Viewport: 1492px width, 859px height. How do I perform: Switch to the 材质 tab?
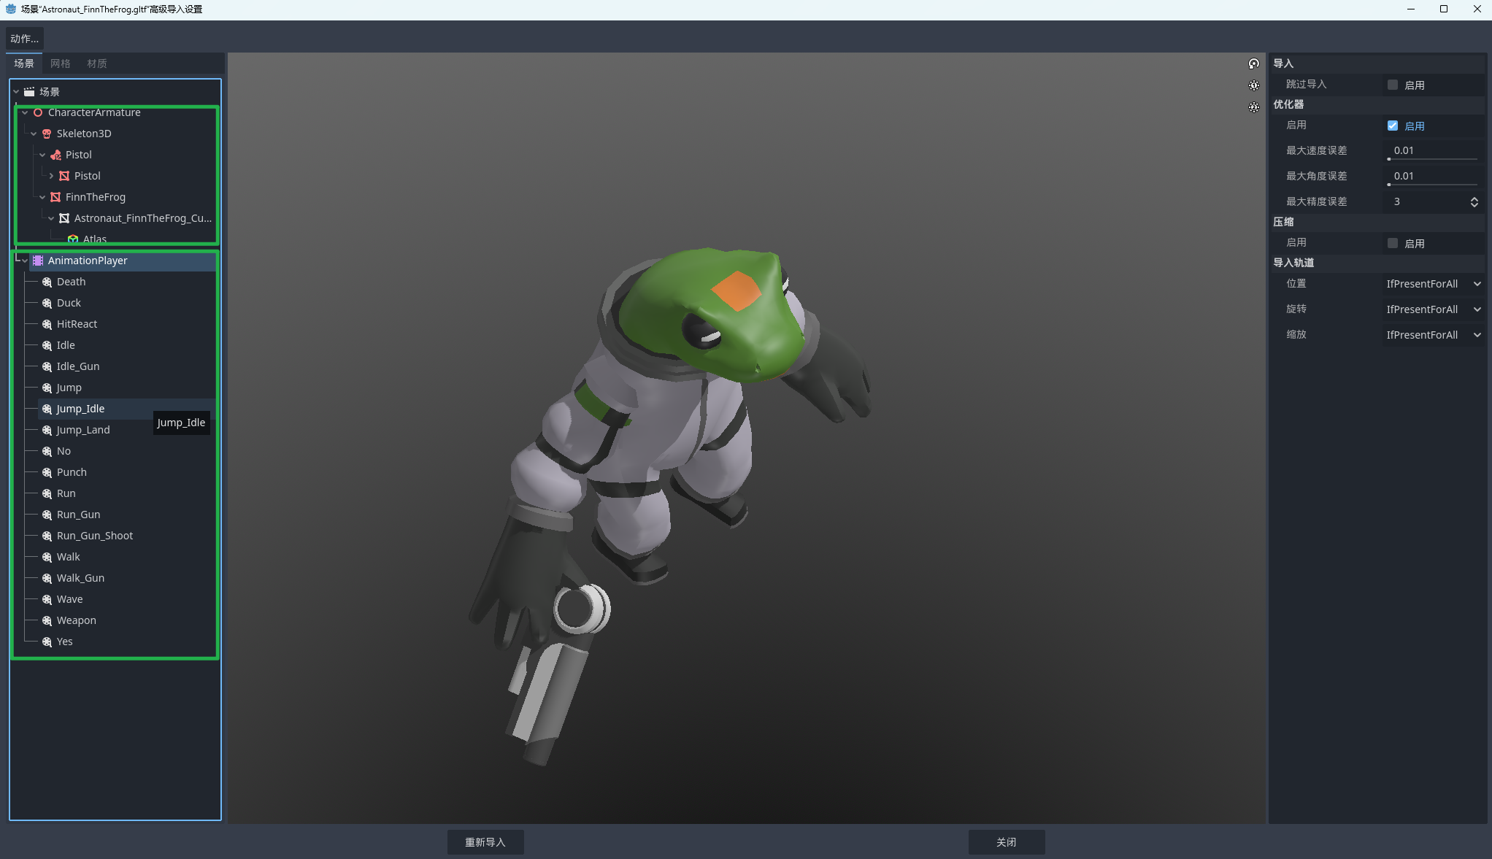96,63
